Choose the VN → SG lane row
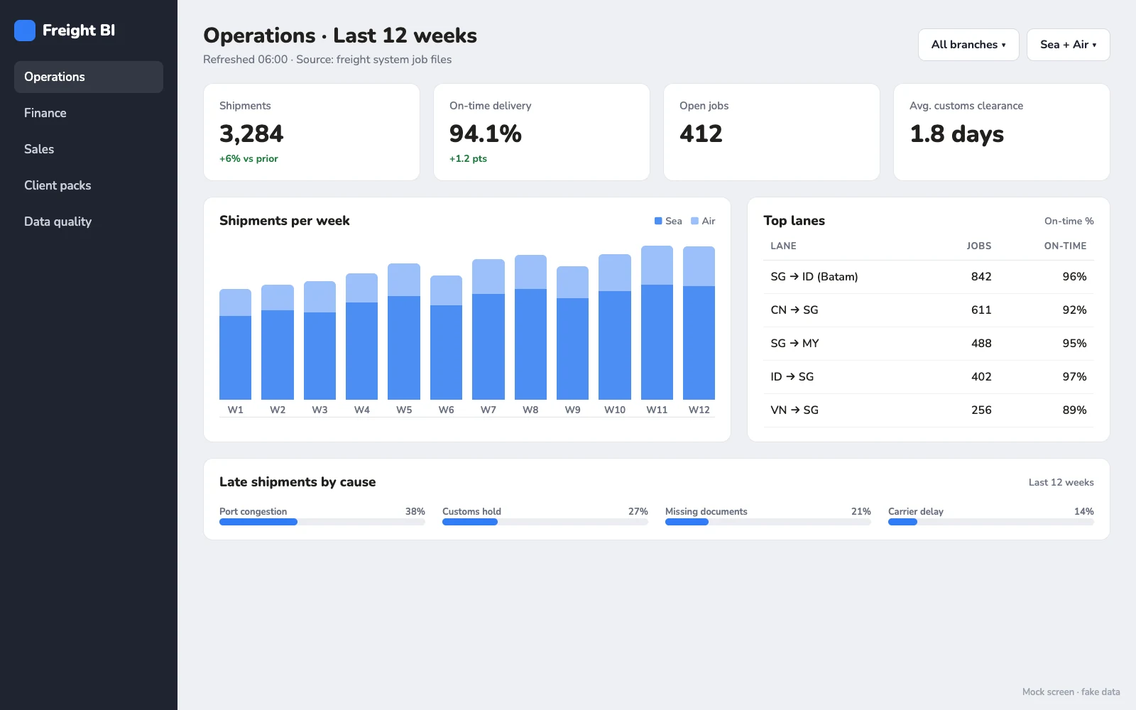This screenshot has height=710, width=1136. coord(929,410)
